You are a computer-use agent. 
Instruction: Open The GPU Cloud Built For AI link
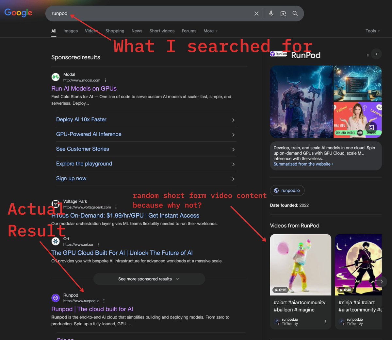[x=122, y=253]
